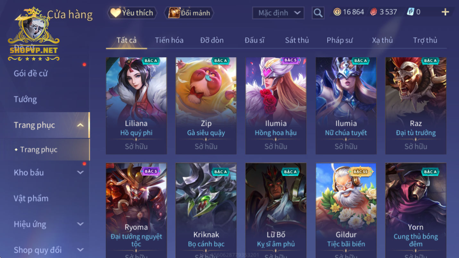Select the Tiến hóa tab
Viewport: 459px width, 258px height.
pyautogui.click(x=169, y=40)
